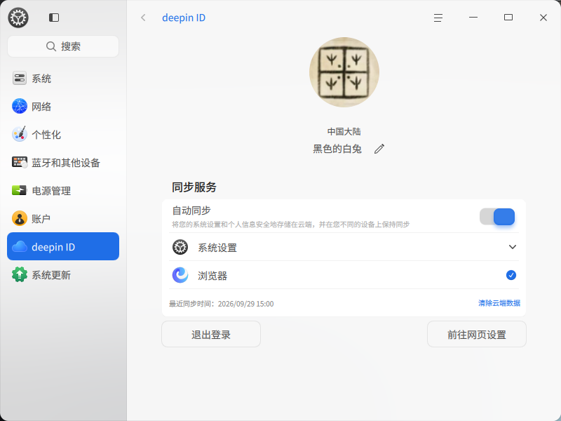
Task: Click the 个性化 paintbrush icon
Action: point(20,134)
